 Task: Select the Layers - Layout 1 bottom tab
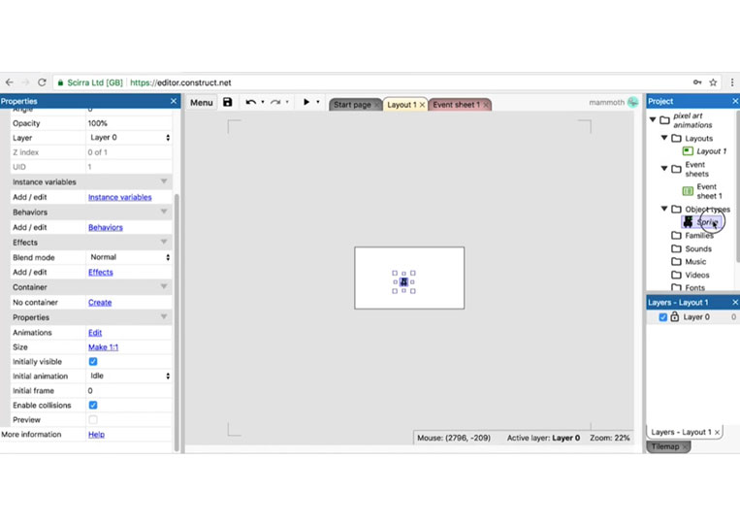(x=681, y=432)
